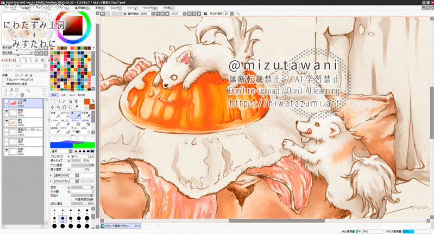The height and width of the screenshot is (234, 434).
Task: Select the rotate view tool
Action: (x=65, y=107)
